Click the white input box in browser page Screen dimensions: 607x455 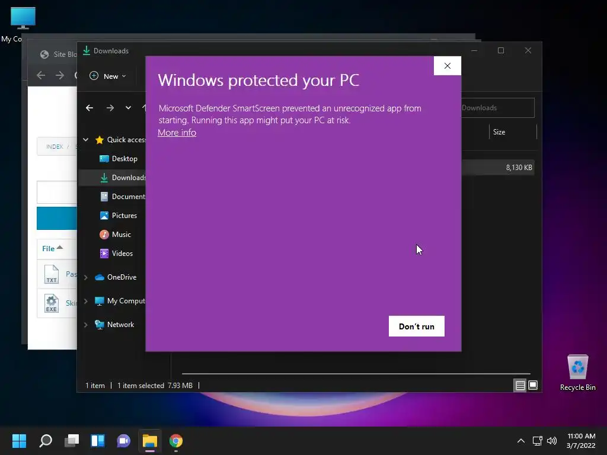tap(57, 192)
